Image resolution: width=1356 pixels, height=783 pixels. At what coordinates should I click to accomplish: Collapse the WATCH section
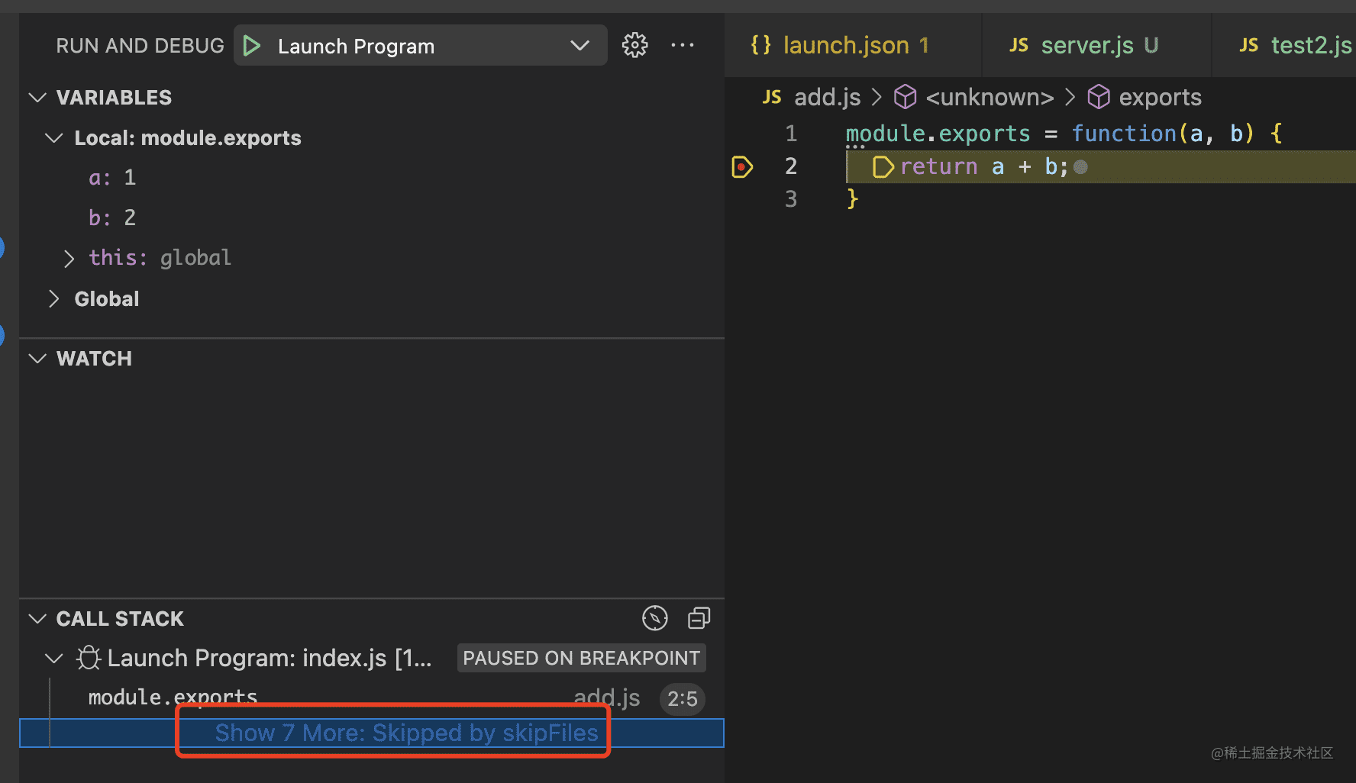37,359
